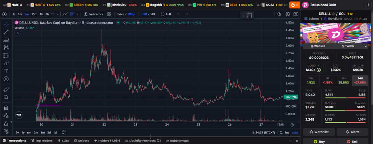Take a chart snapshot with the camera

coord(296,14)
